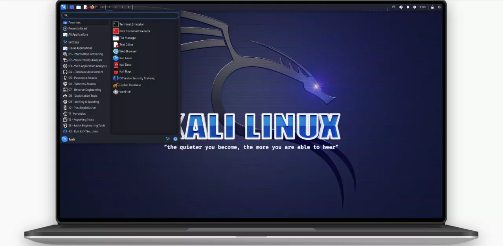Open the Kali Docs link

coord(125,65)
